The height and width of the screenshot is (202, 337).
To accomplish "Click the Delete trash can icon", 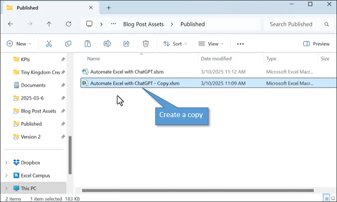I will [146, 43].
